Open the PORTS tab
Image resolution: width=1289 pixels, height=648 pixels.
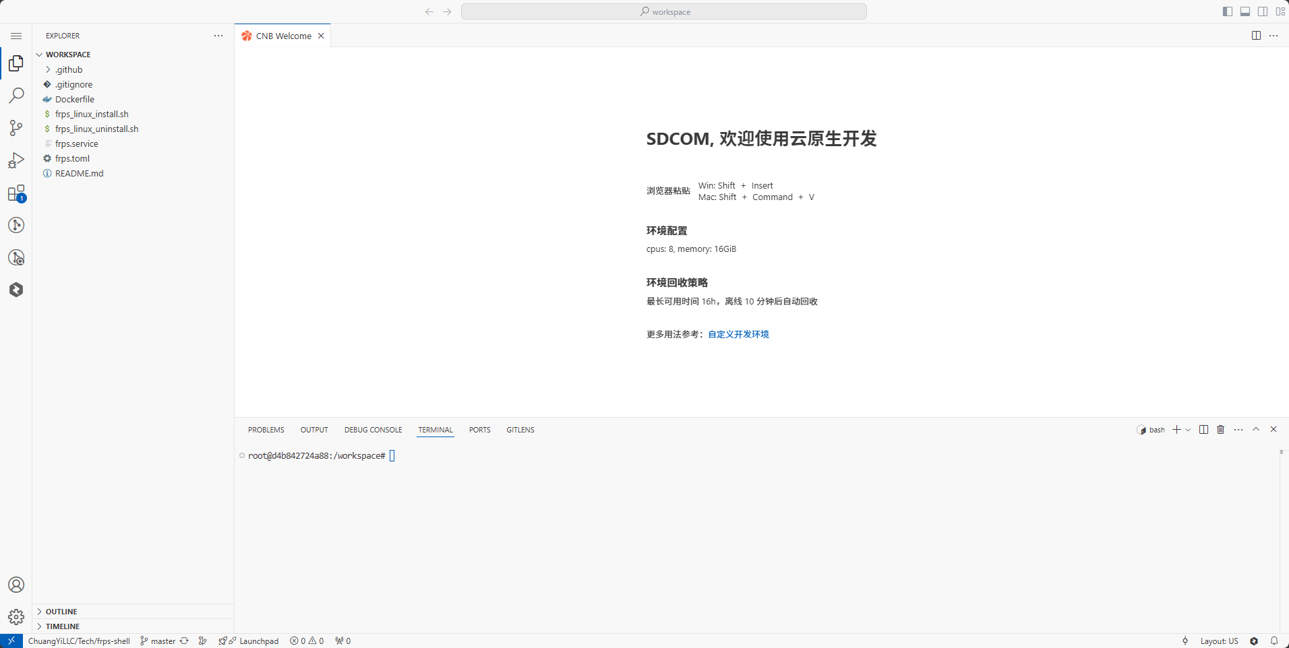479,429
